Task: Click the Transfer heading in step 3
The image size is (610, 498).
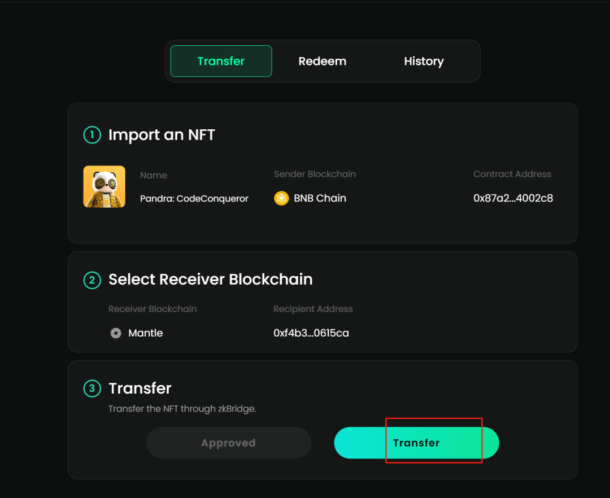Action: 140,388
